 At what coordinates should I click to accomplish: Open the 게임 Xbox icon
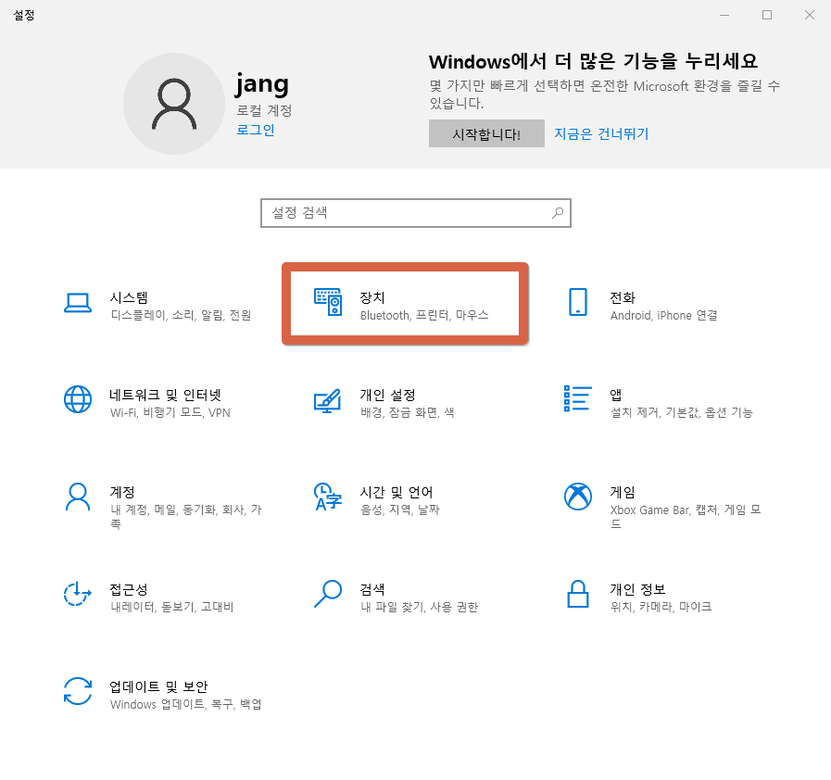point(578,497)
